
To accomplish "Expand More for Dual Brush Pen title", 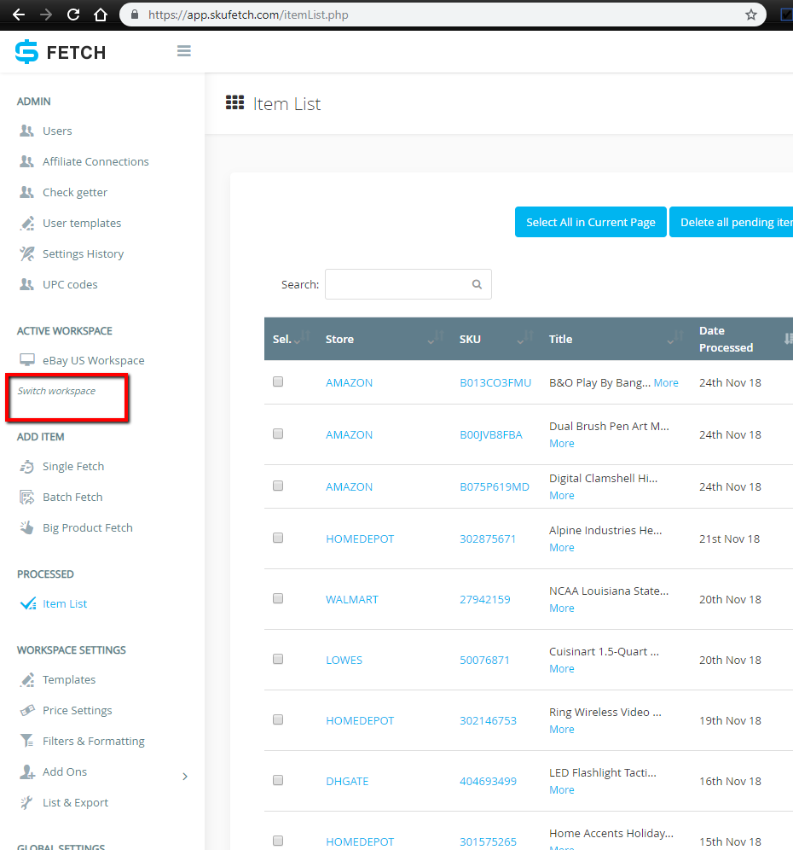I will pyautogui.click(x=562, y=444).
